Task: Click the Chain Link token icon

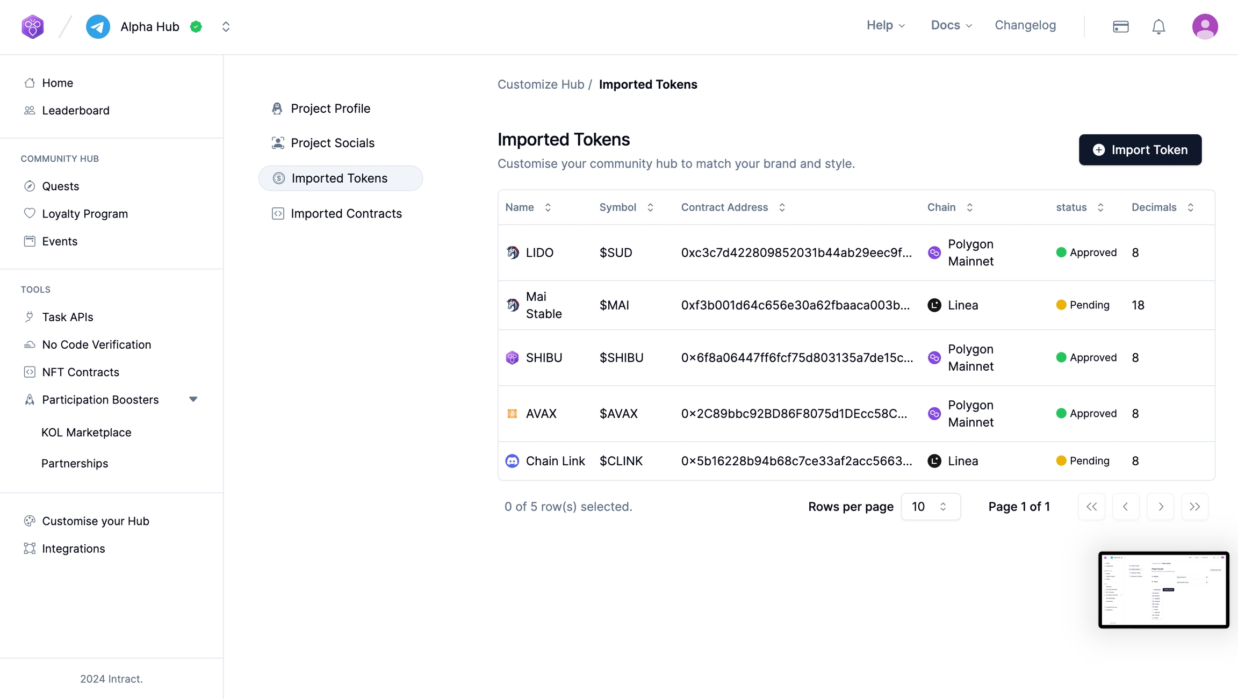Action: point(512,461)
